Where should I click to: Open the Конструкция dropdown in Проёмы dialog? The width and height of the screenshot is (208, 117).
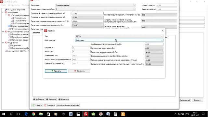point(119,40)
